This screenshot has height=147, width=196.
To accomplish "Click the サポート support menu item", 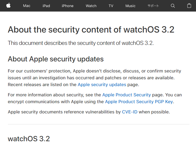I will [x=153, y=6].
